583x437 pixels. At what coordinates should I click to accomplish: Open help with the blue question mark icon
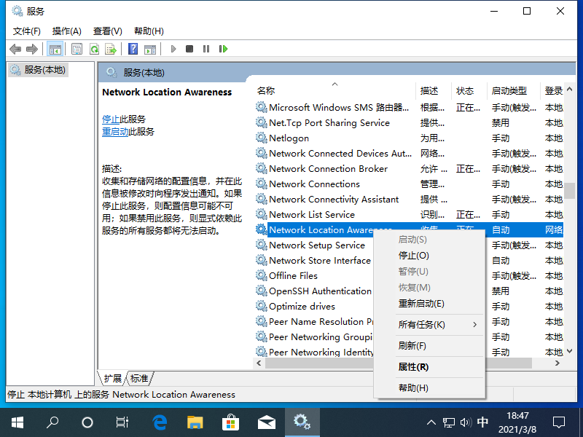pyautogui.click(x=133, y=49)
